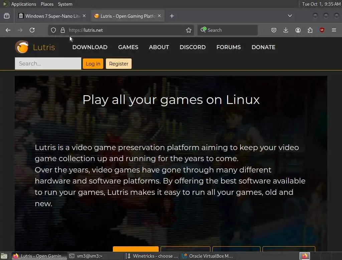This screenshot has height=260, width=342.
Task: Switch to Windows 7 Super-Nano Lite tab
Action: pyautogui.click(x=52, y=16)
